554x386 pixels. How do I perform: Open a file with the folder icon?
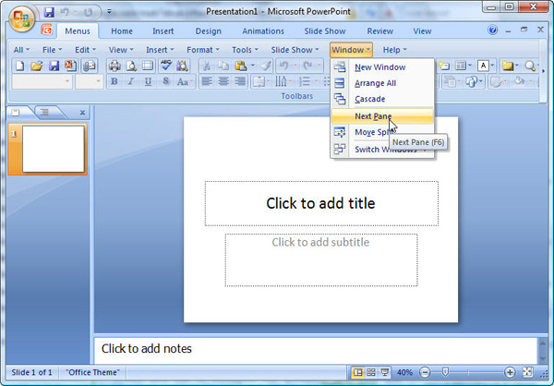coord(37,66)
